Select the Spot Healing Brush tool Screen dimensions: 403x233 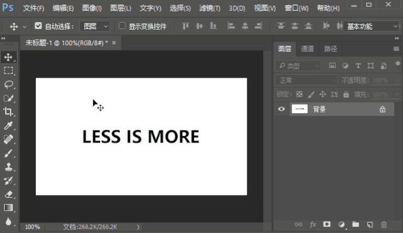8,139
